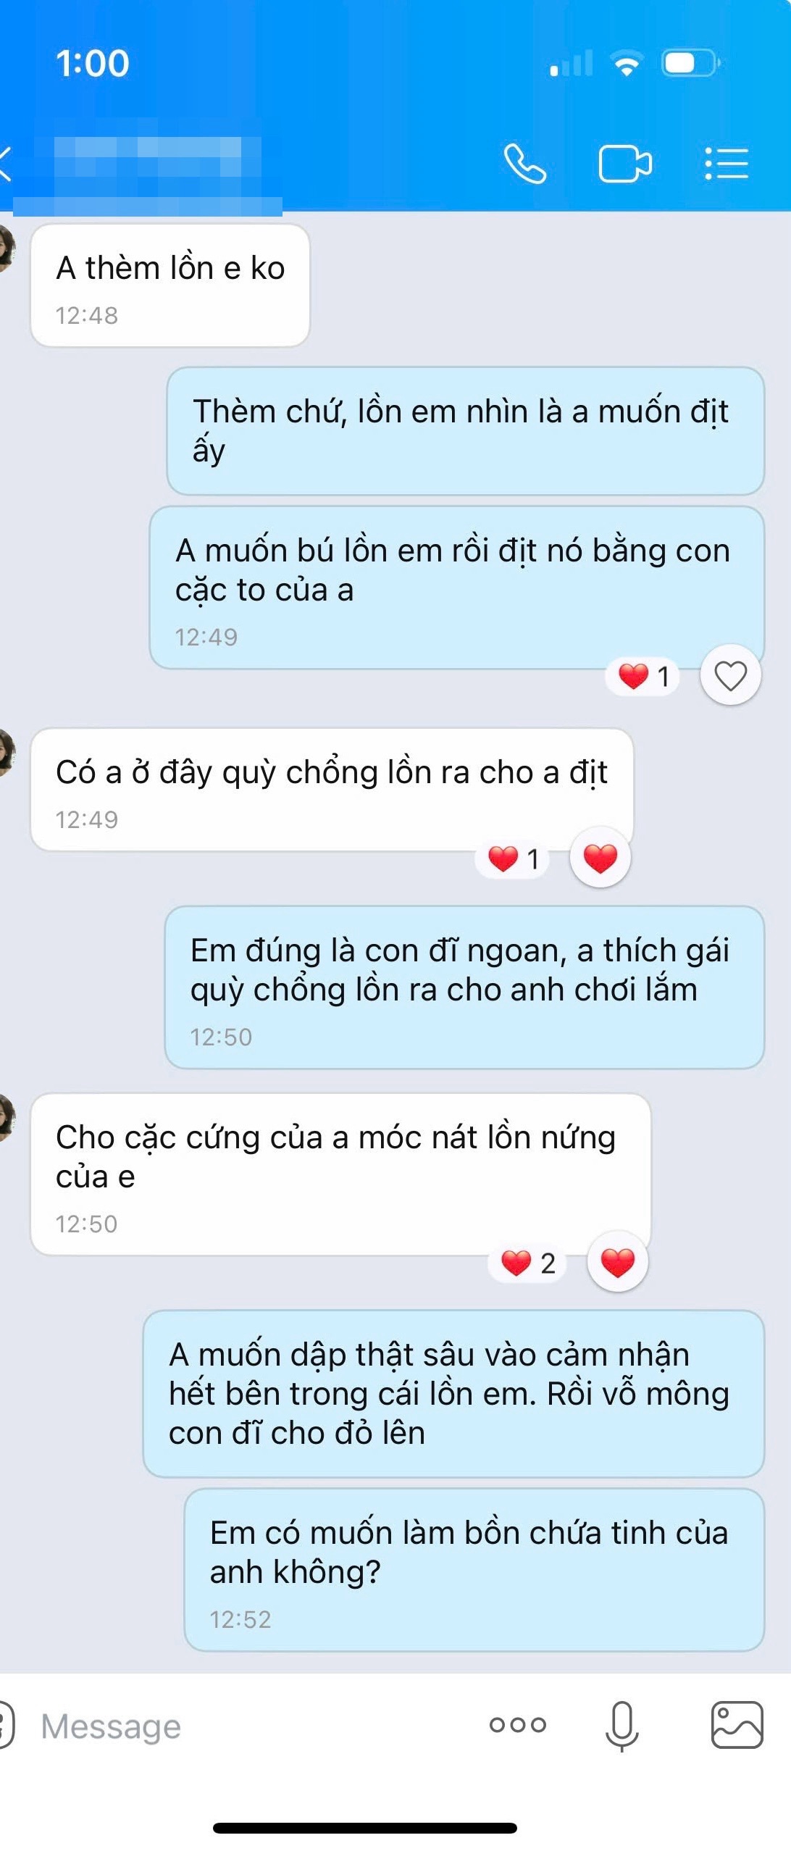
Task: View the reaction count showing 2 hearts
Action: pos(529,1263)
